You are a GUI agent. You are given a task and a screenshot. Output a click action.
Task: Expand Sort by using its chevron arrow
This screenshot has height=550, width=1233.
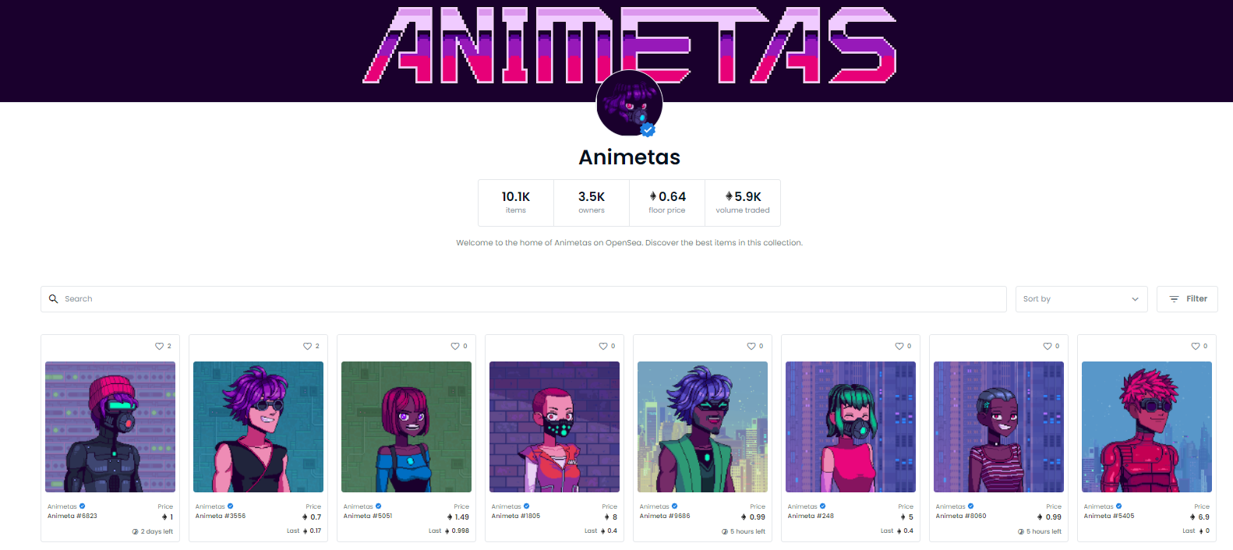point(1135,299)
